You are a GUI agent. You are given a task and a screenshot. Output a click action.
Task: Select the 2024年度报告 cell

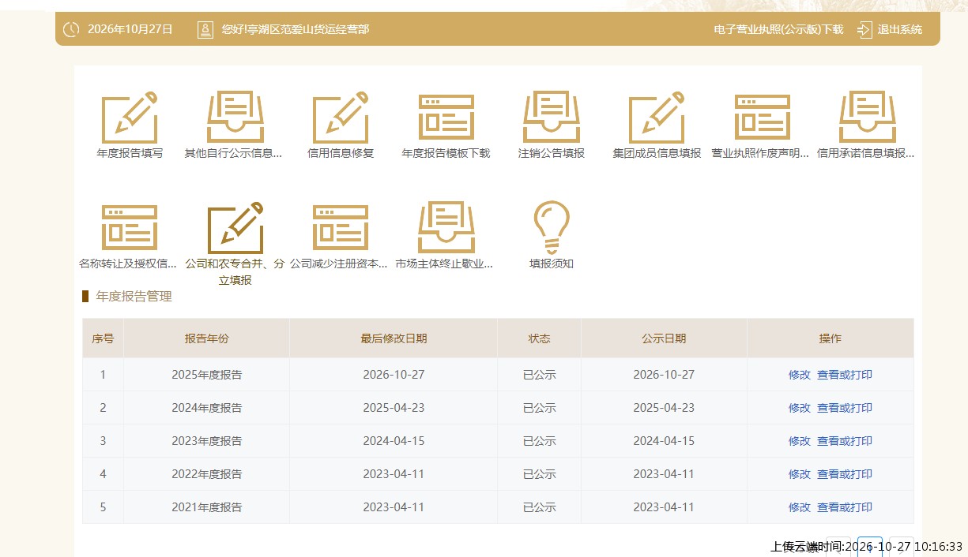(x=206, y=408)
